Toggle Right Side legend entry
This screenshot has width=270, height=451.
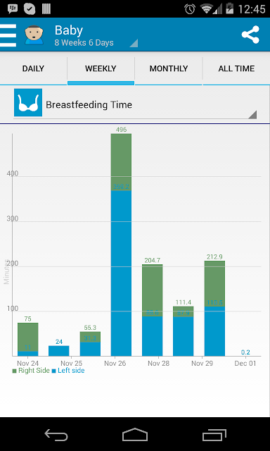click(31, 371)
